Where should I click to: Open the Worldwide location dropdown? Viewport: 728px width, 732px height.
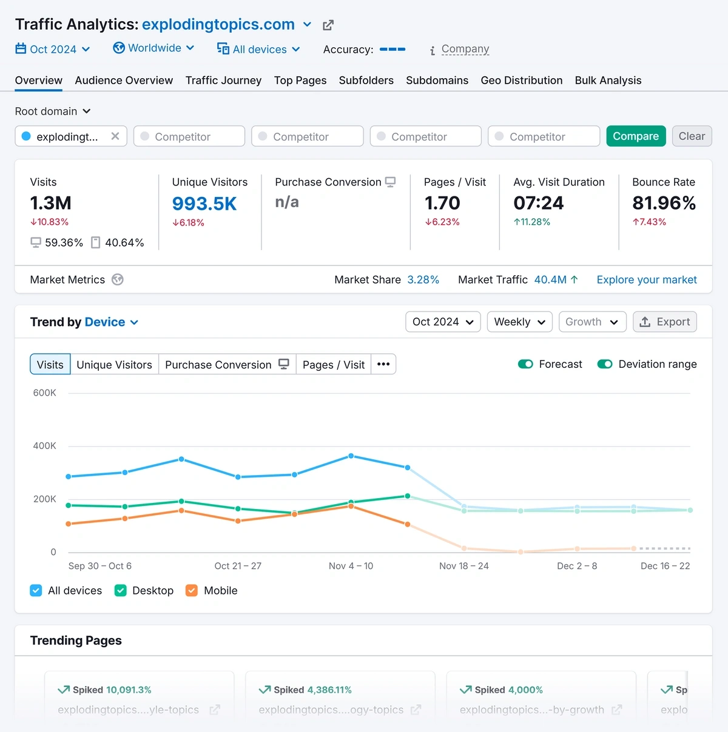coord(154,48)
